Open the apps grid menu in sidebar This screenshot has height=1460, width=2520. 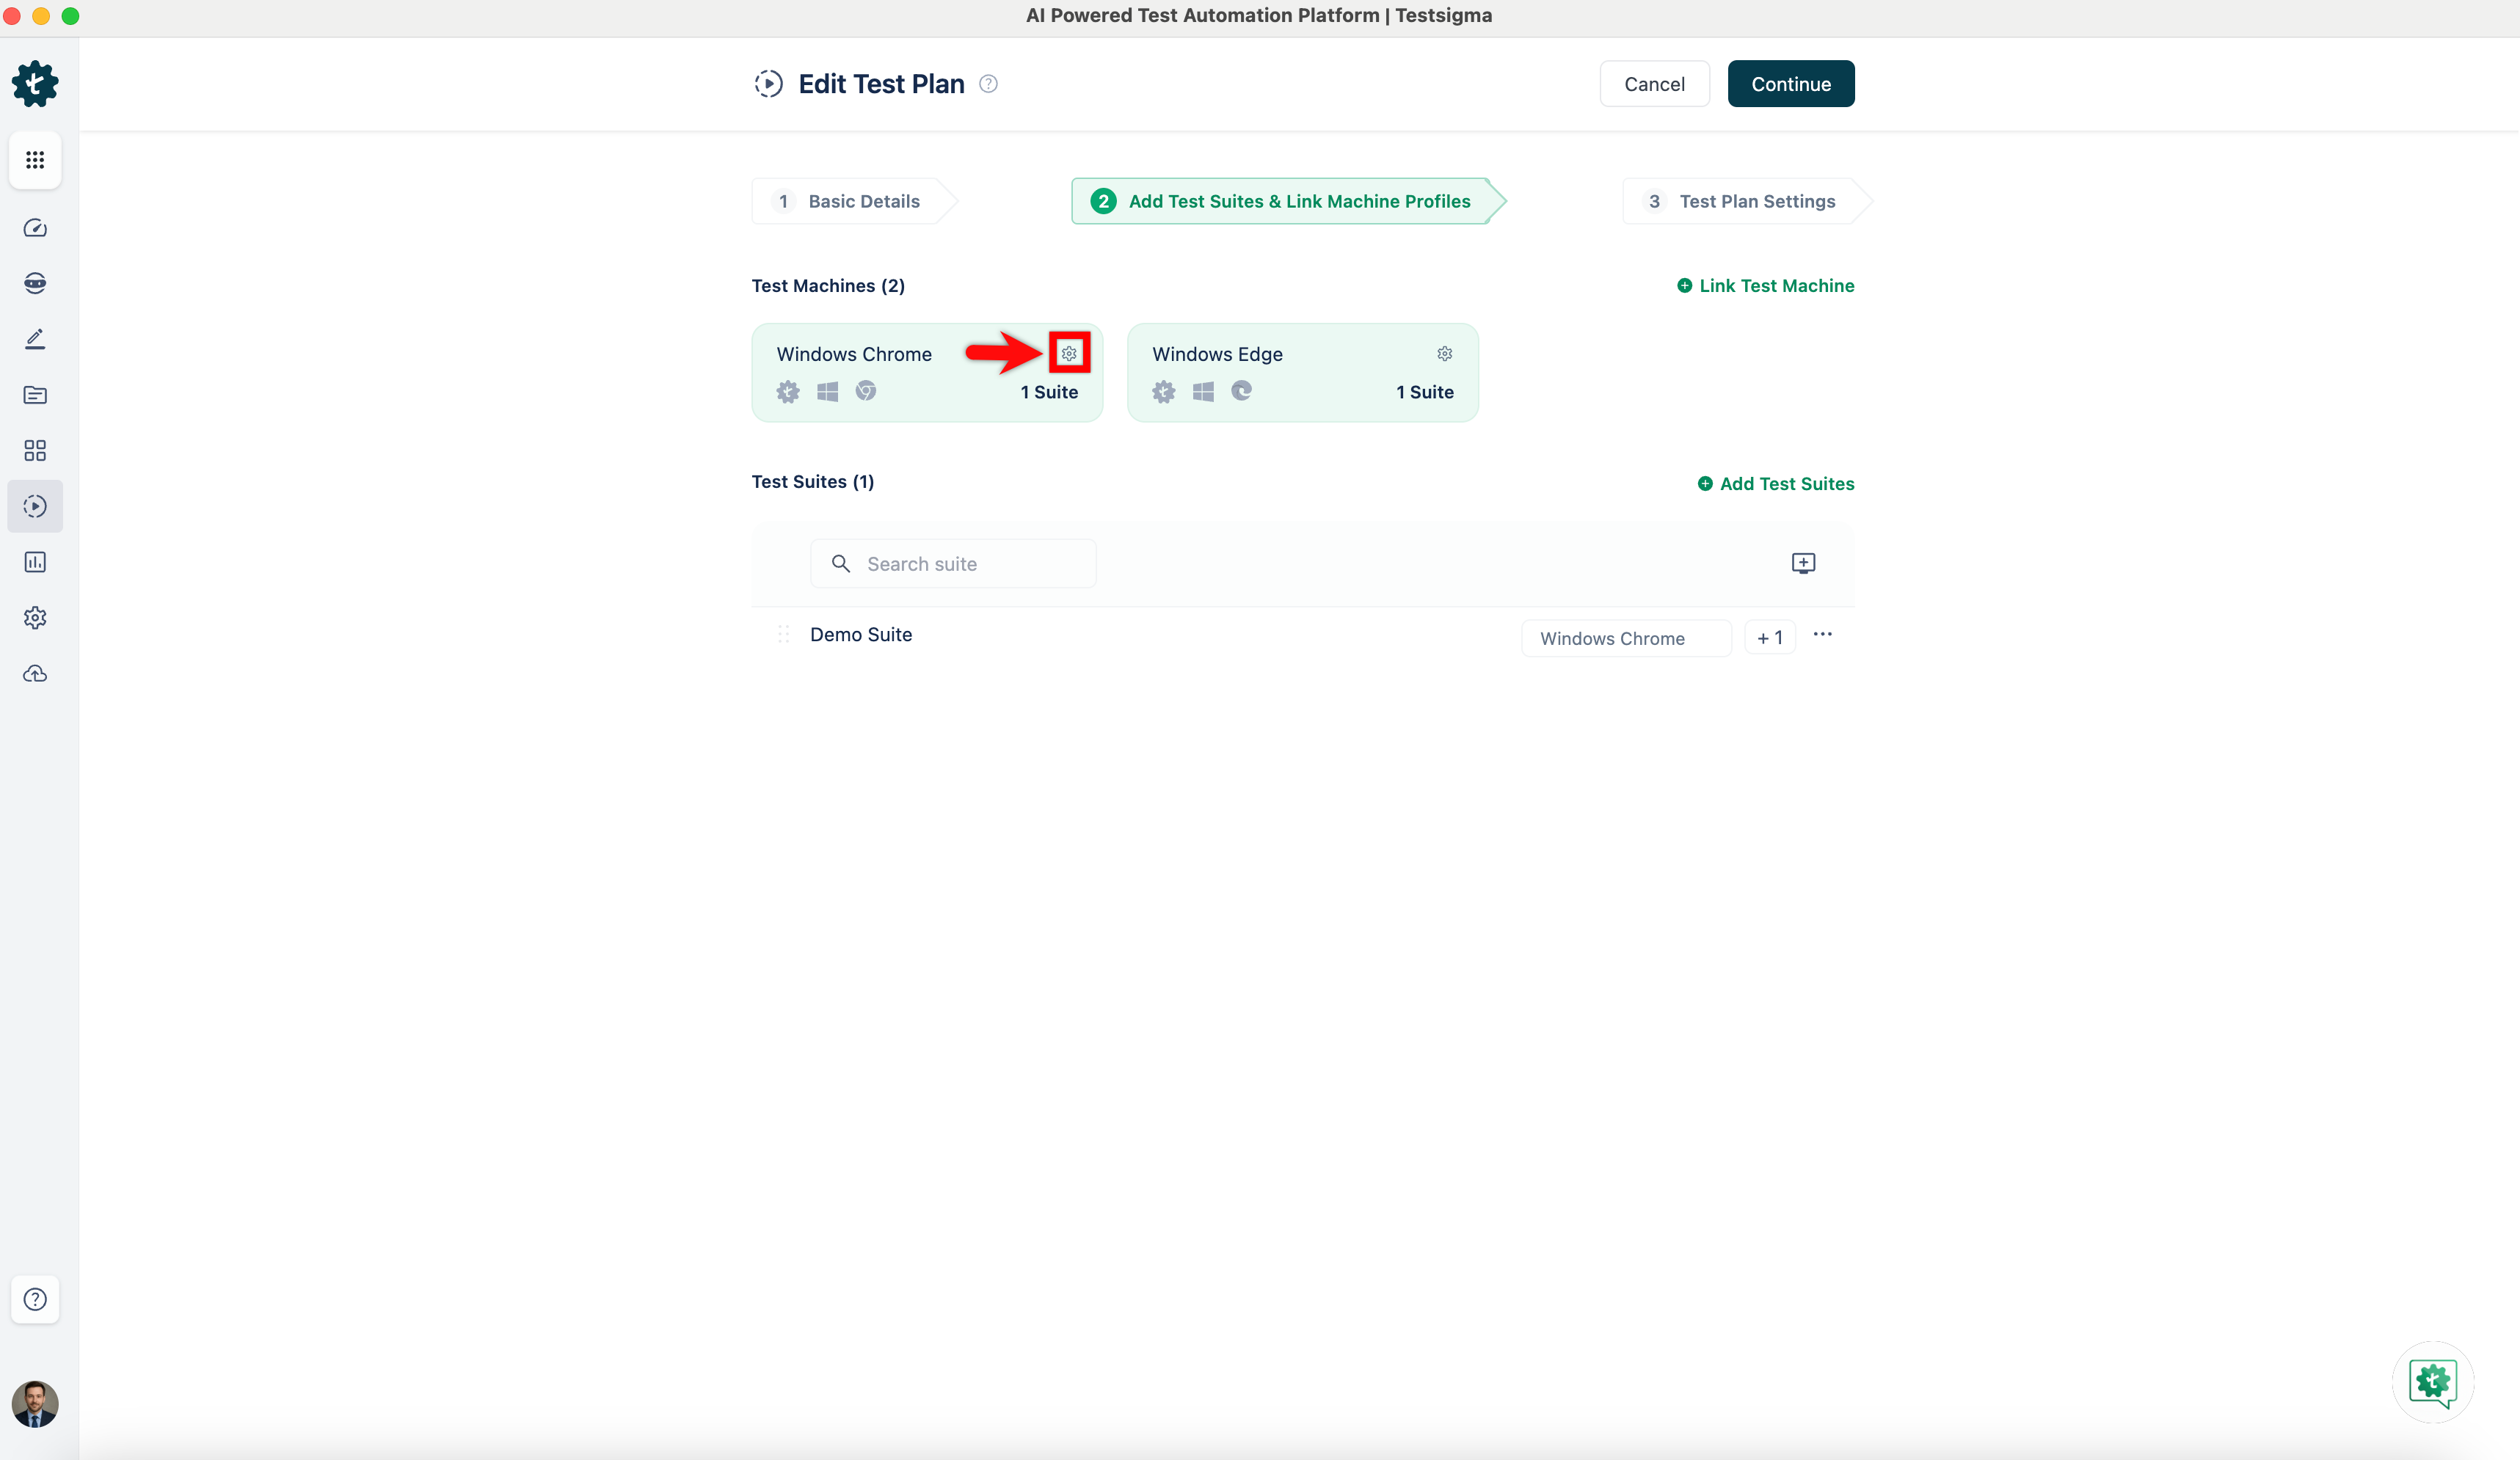35,160
